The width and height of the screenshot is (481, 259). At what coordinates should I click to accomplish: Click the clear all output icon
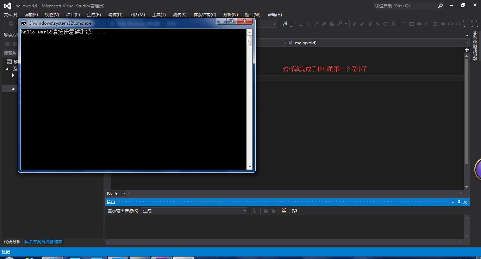[284, 211]
